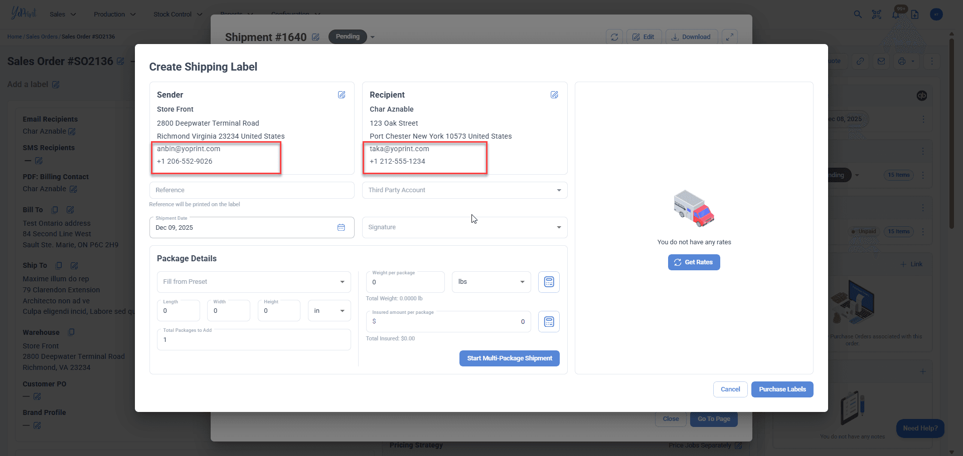963x456 pixels.
Task: Edit the Recipient address details
Action: click(x=554, y=95)
